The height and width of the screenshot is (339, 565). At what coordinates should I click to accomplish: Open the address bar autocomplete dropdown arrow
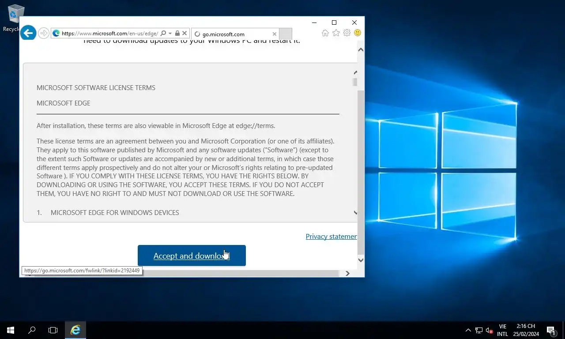click(170, 33)
